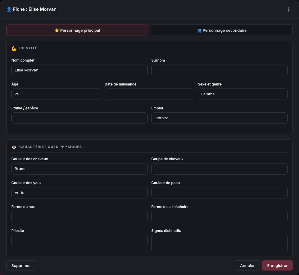Focus the empty Surnom field
The image size is (299, 275).
(219, 70)
